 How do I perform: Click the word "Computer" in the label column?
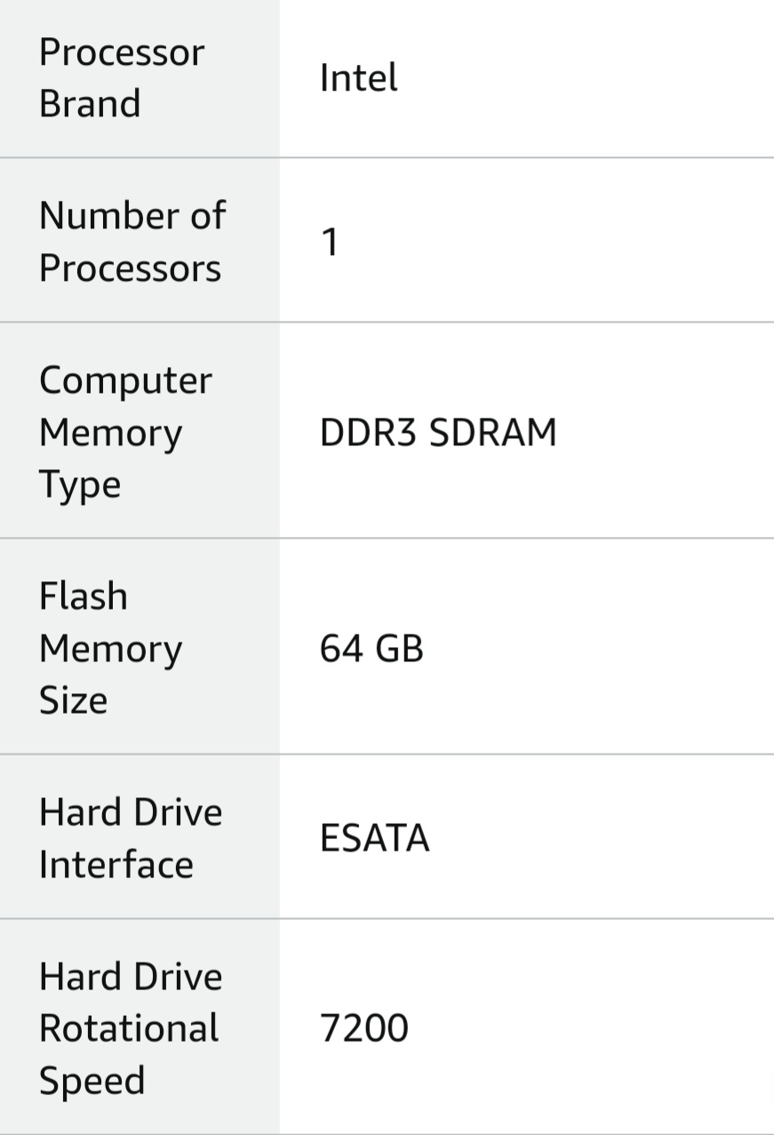click(125, 380)
